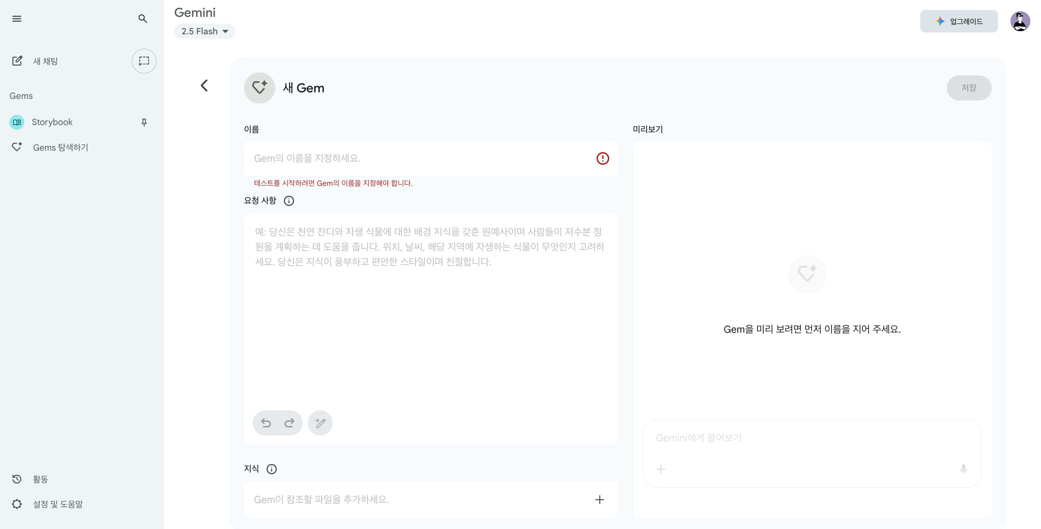The image size is (1041, 529).
Task: Open the 요청 사항 info tooltip
Action: click(289, 201)
